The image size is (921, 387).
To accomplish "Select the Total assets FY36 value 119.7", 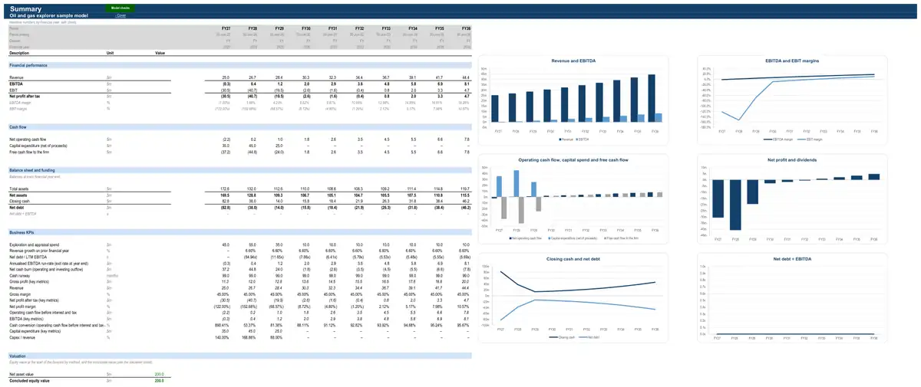I will click(467, 189).
